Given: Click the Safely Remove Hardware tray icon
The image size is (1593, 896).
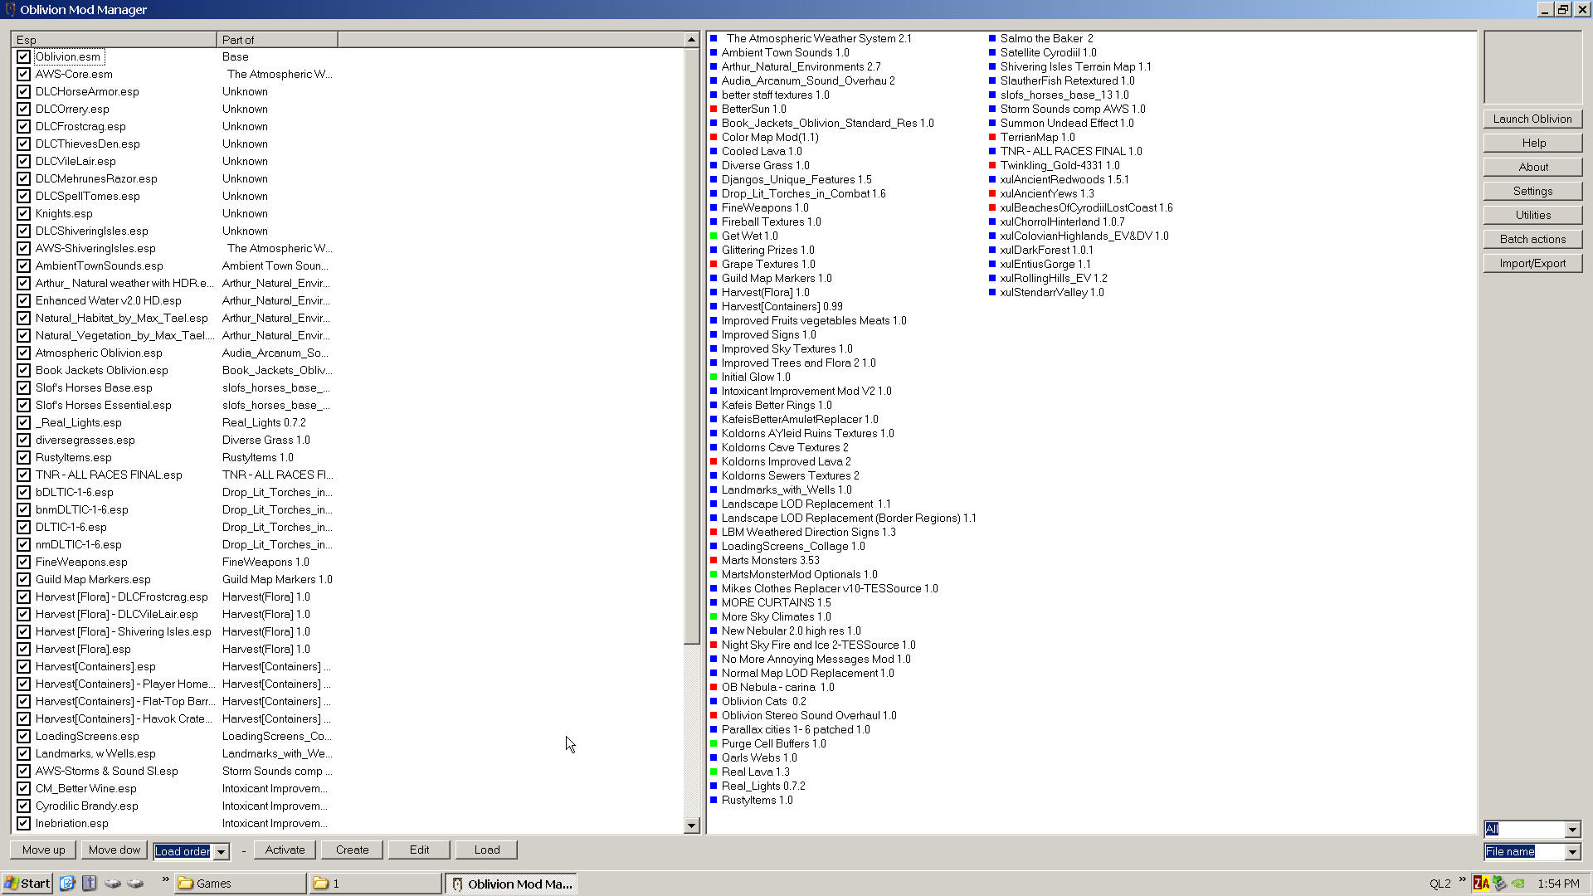Looking at the screenshot, I should pos(1499,884).
